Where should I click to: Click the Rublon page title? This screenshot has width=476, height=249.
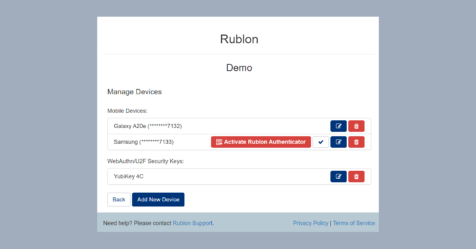click(239, 39)
